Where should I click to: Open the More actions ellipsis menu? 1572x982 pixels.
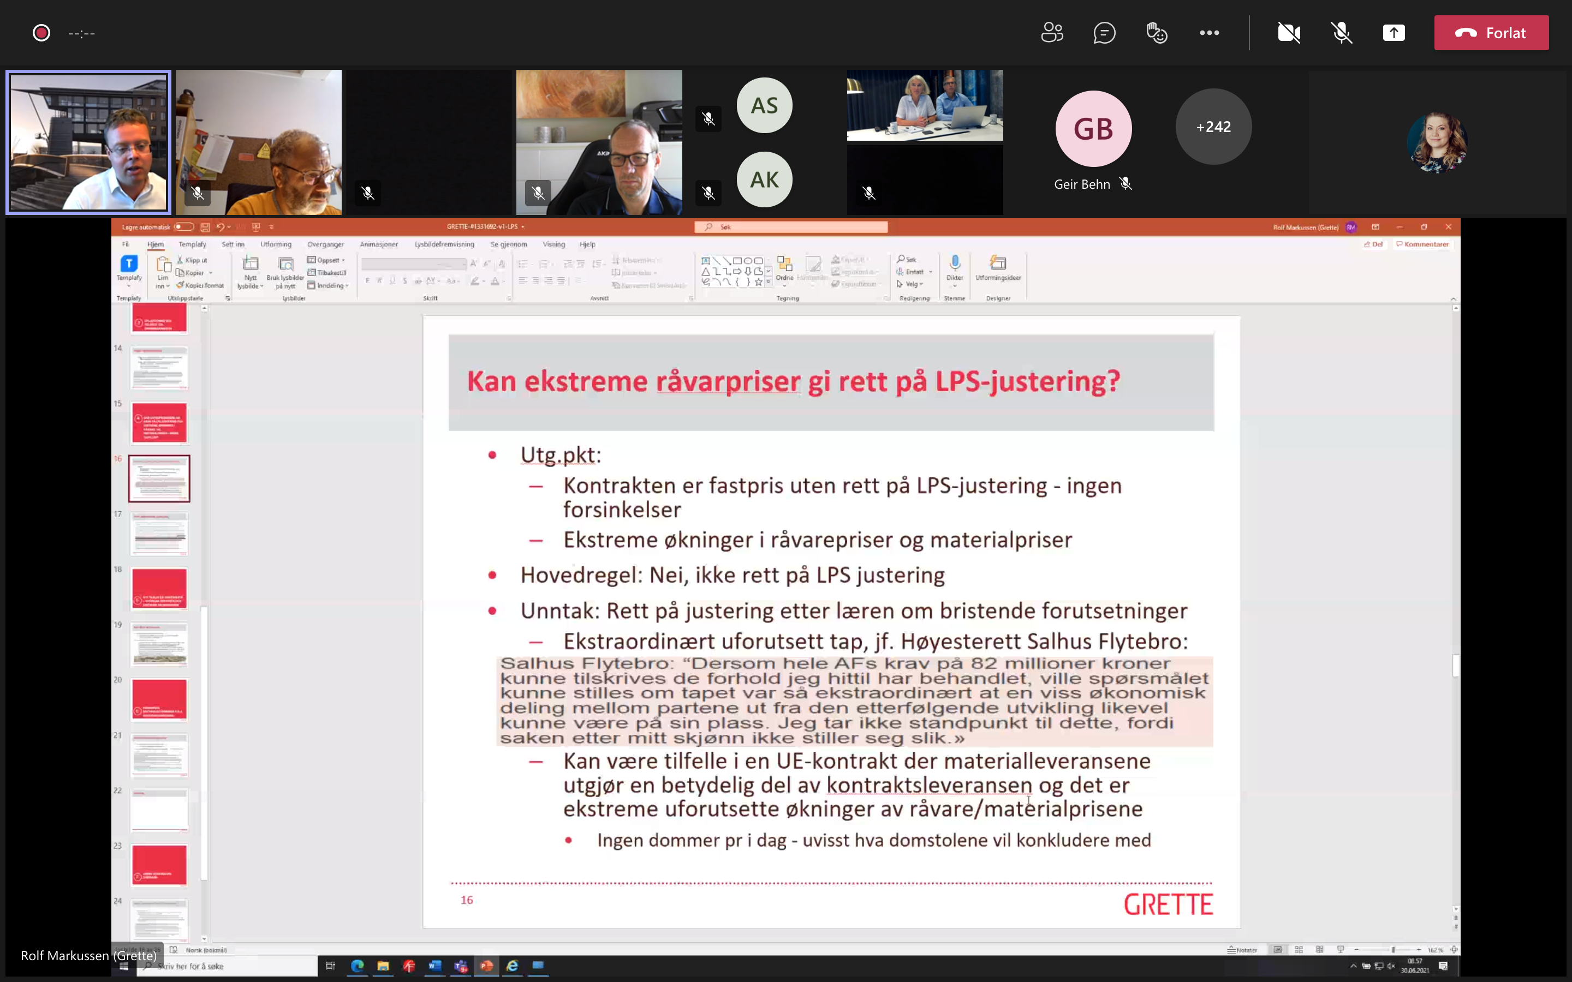coord(1209,33)
